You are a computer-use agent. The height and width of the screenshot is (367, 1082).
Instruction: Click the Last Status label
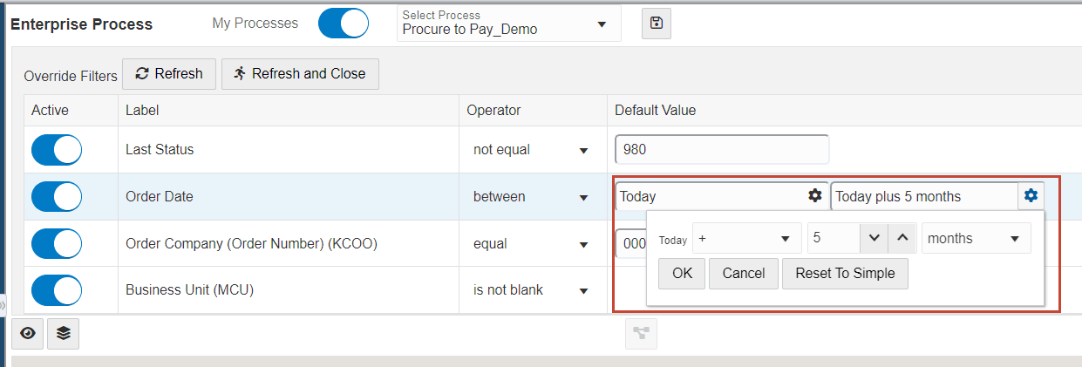pyautogui.click(x=160, y=150)
